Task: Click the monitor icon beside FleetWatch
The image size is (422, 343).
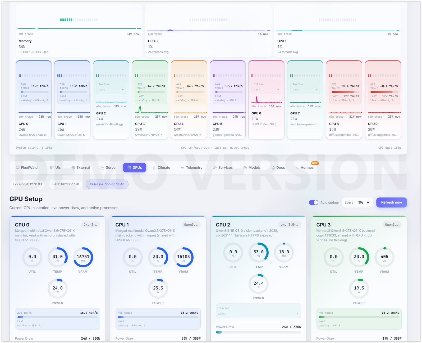Action: pos(18,168)
